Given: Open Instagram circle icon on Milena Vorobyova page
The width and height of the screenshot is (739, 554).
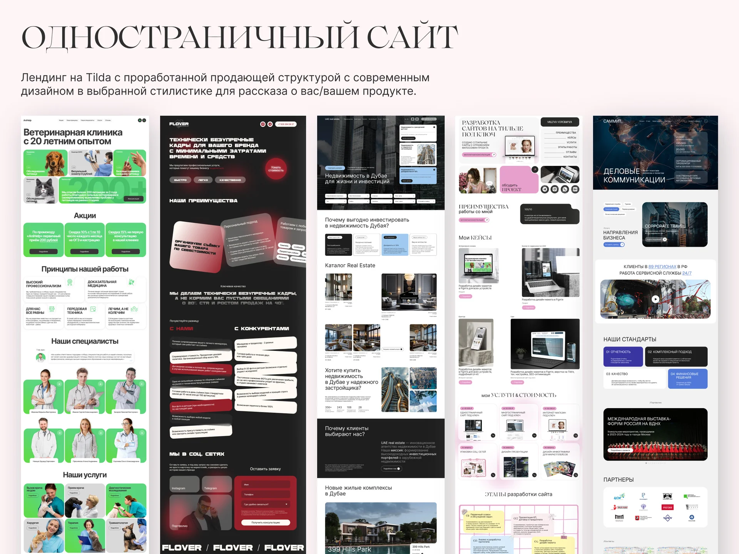Looking at the screenshot, I should (555, 189).
